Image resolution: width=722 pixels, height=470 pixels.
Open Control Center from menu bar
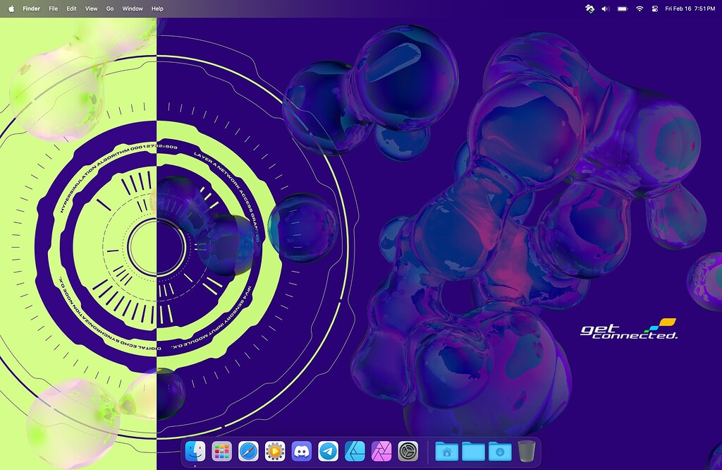(655, 8)
